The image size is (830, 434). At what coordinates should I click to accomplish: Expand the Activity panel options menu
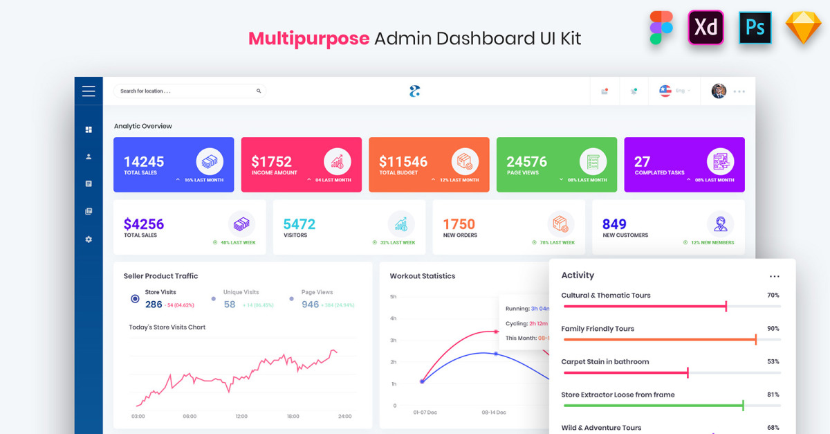(x=775, y=276)
